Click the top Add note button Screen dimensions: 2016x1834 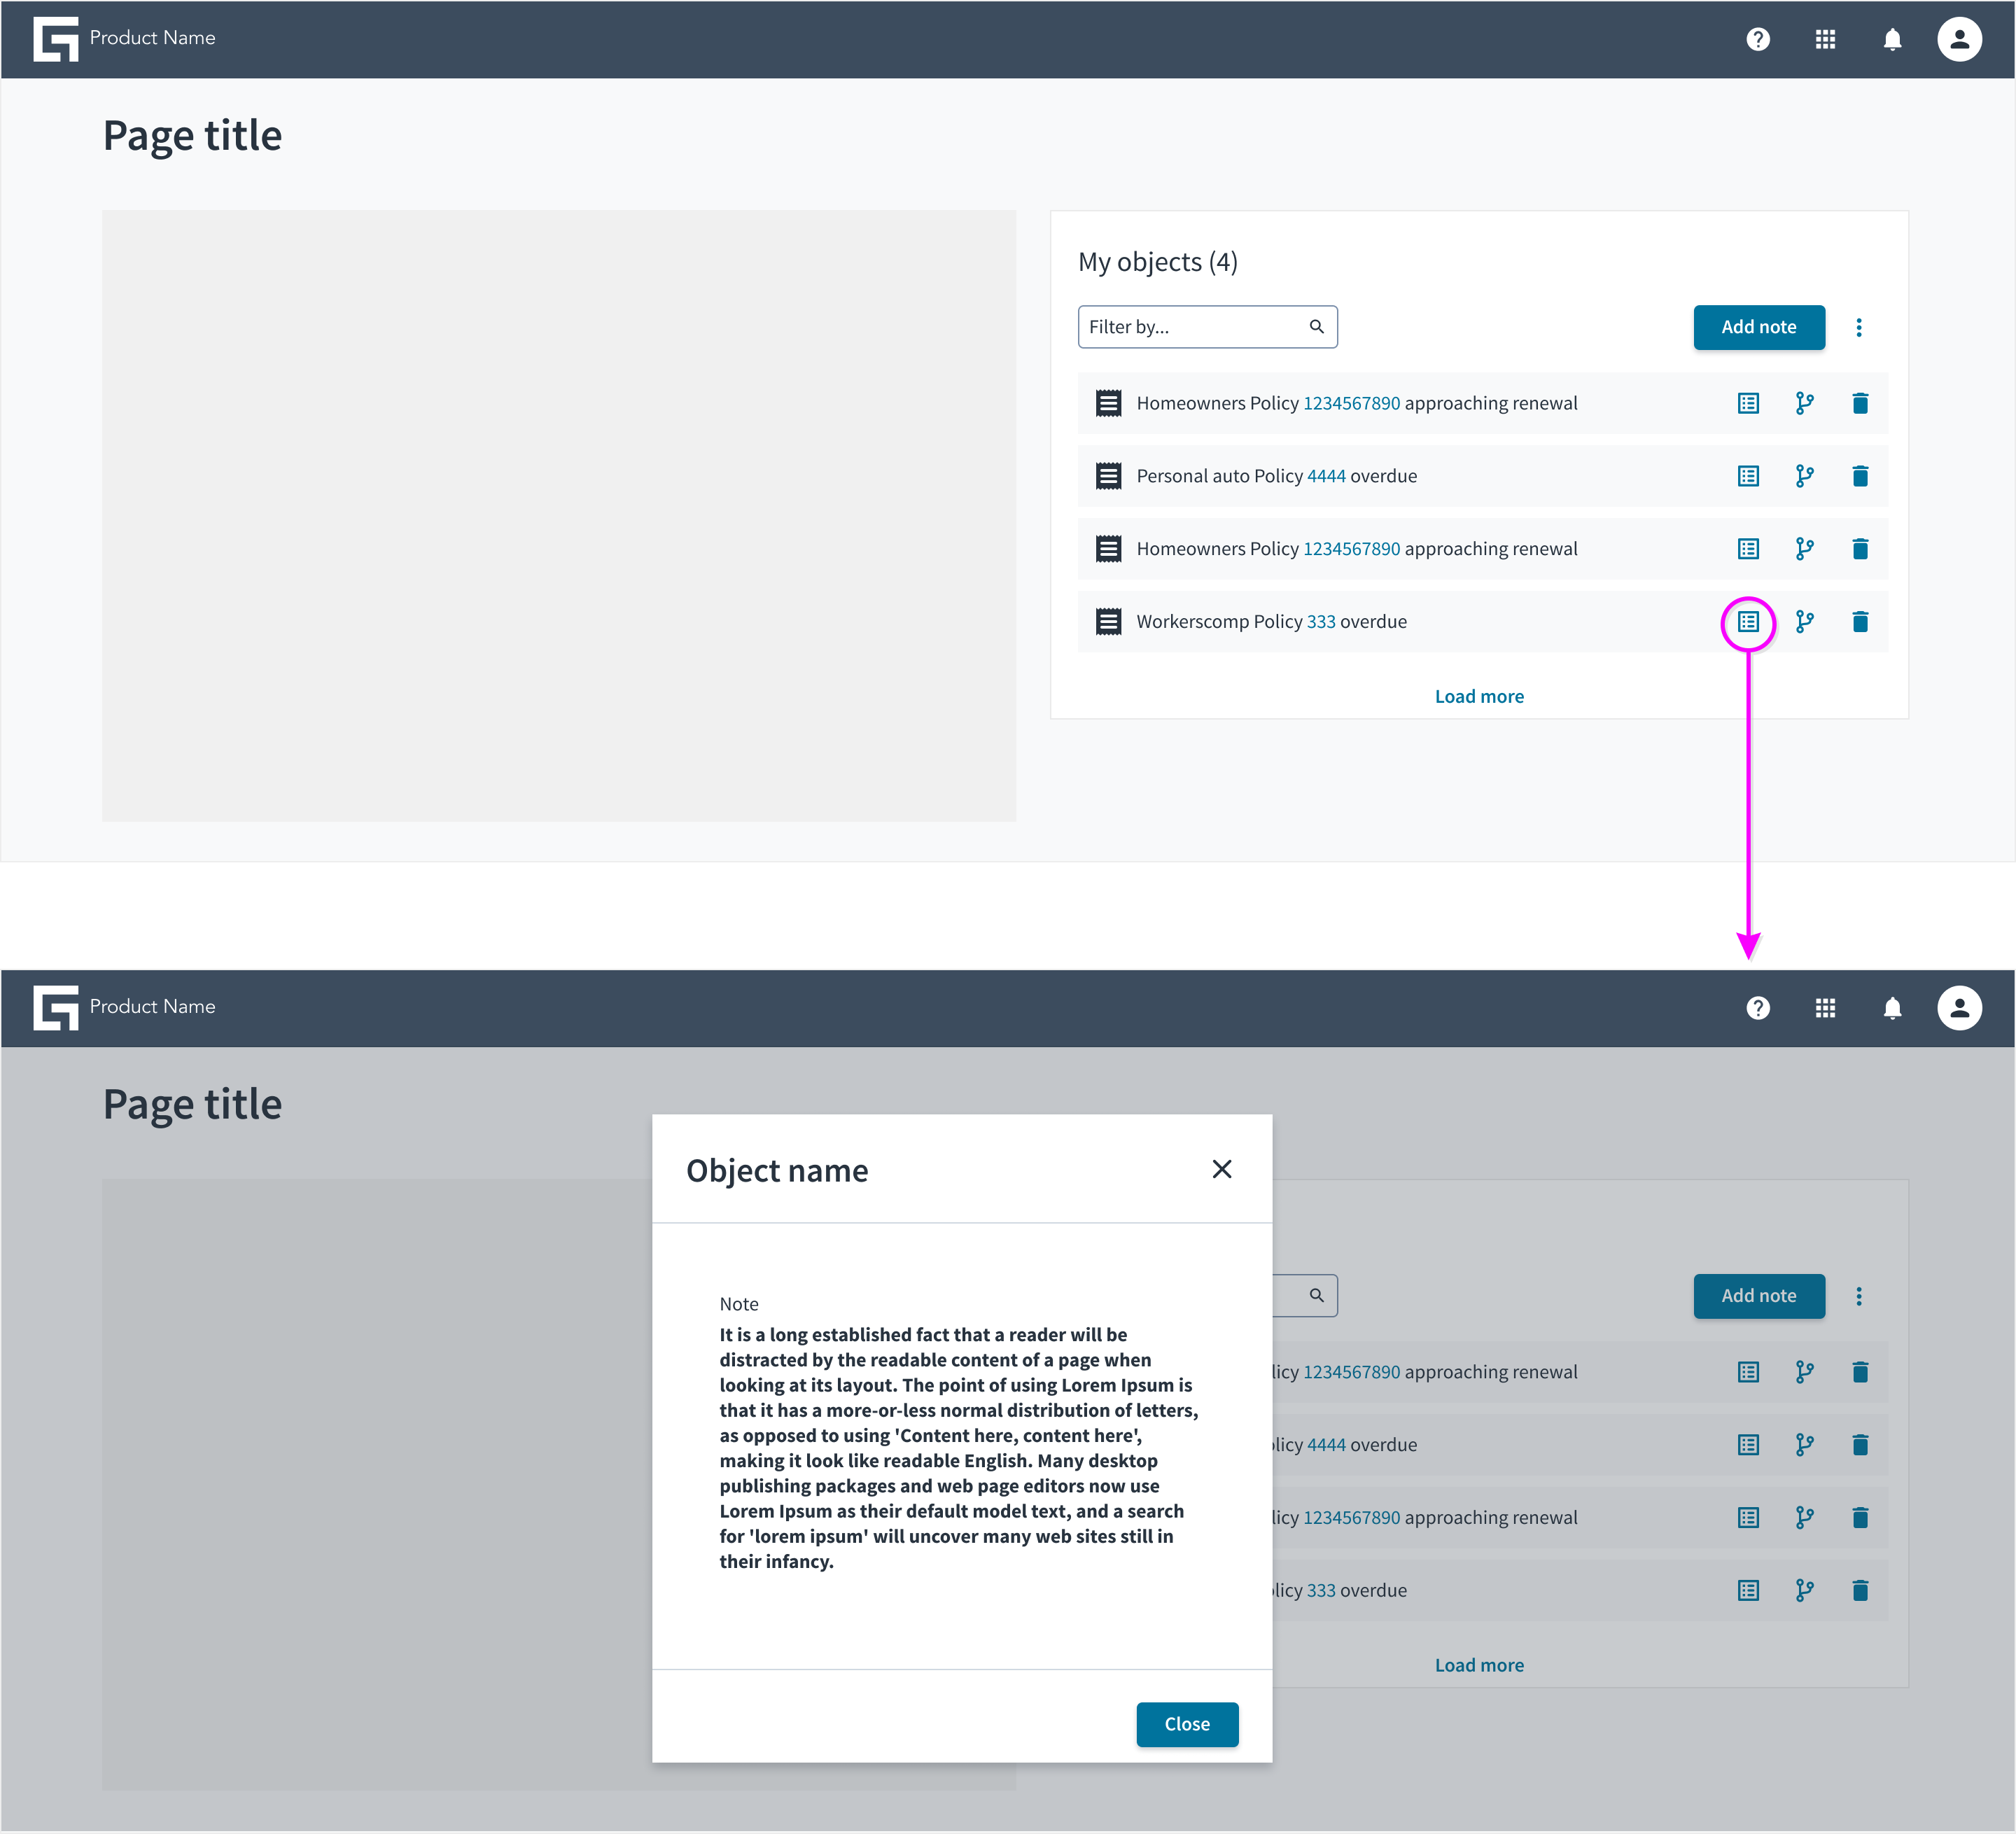pos(1759,327)
